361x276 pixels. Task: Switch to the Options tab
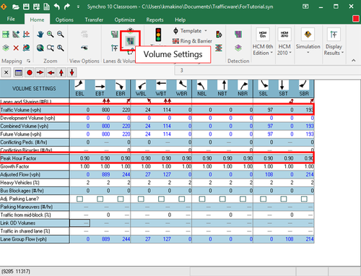[x=64, y=20]
